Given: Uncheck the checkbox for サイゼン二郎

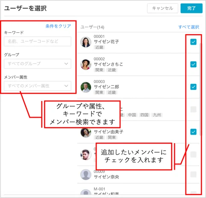Looking at the screenshot, I should [193, 87].
